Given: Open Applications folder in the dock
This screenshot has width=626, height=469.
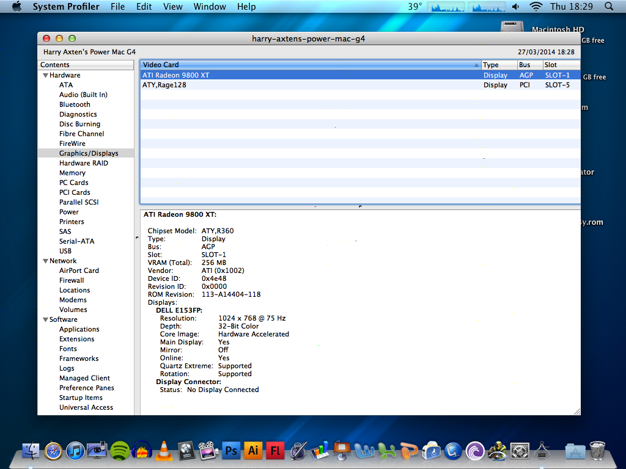Looking at the screenshot, I should point(575,451).
